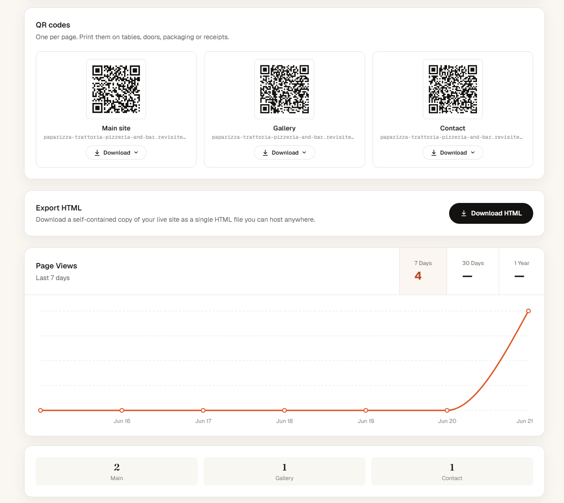Click the self-contained copy description text
Image resolution: width=564 pixels, height=503 pixels.
pyautogui.click(x=176, y=220)
